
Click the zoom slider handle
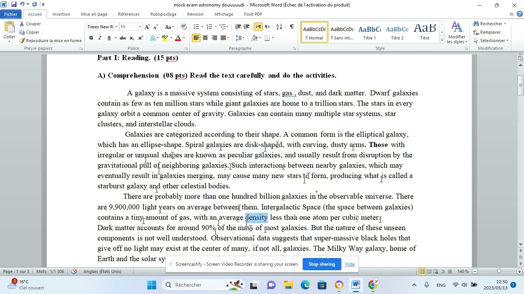pyautogui.click(x=499, y=272)
